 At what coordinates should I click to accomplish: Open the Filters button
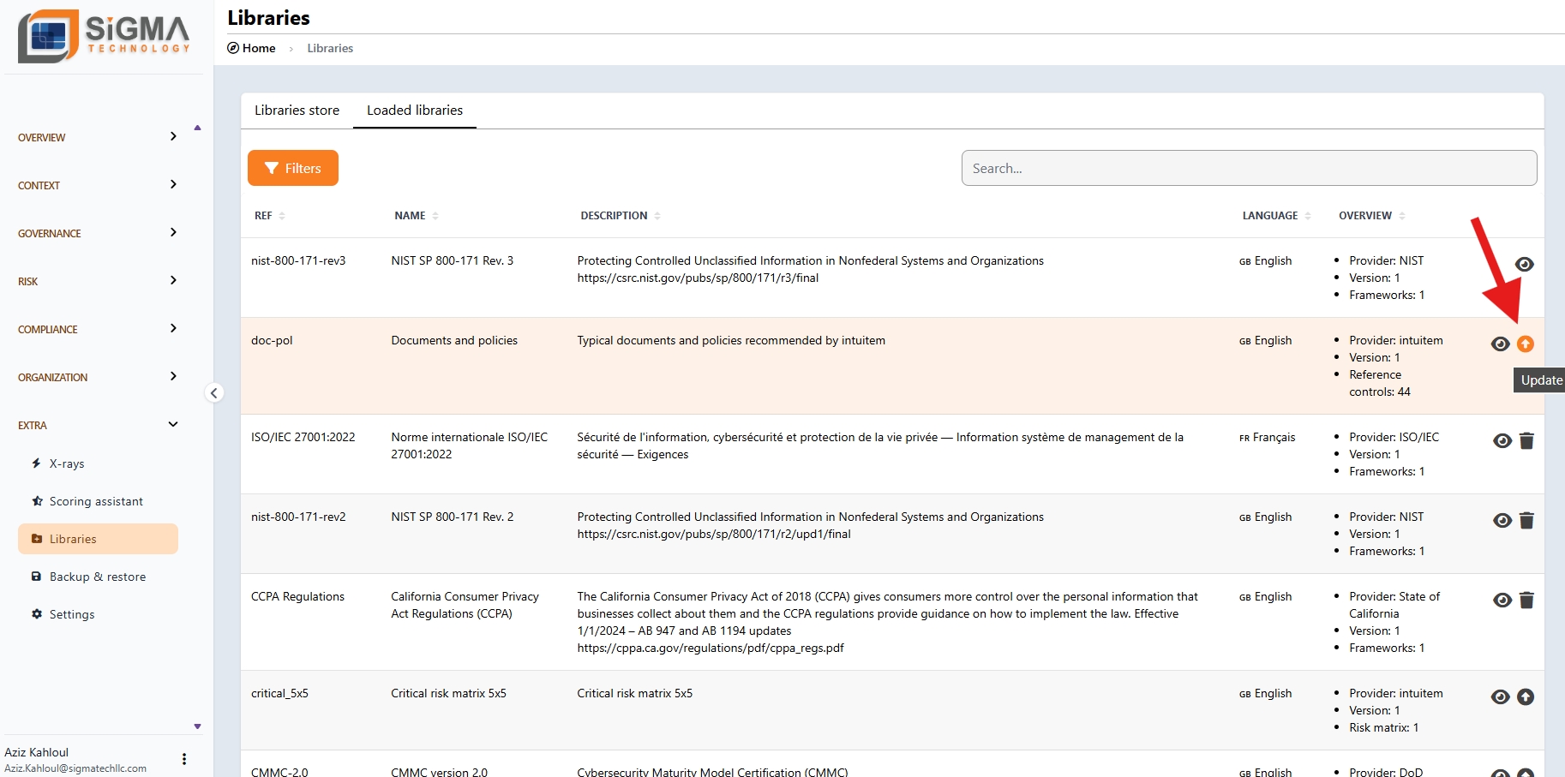tap(293, 168)
